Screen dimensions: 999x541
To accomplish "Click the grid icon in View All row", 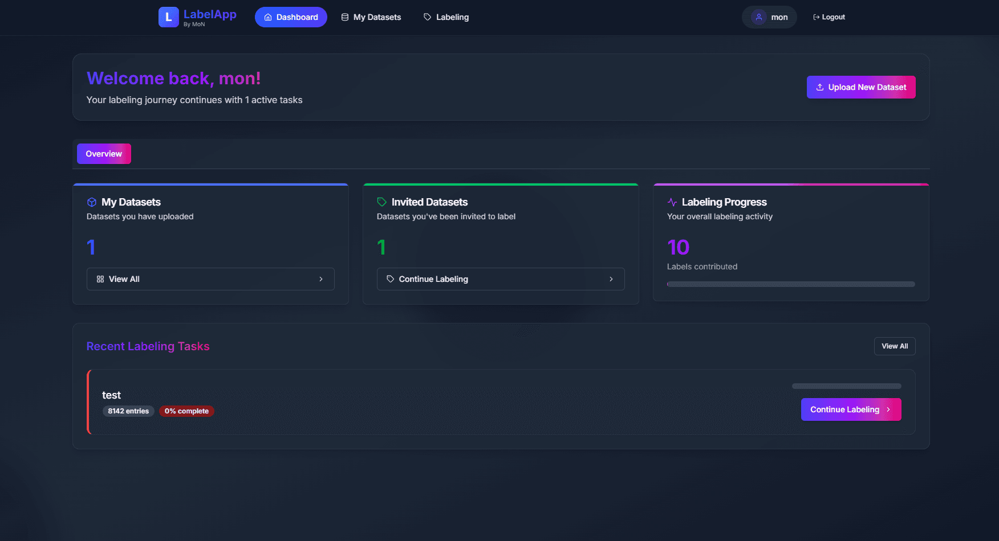I will (100, 279).
